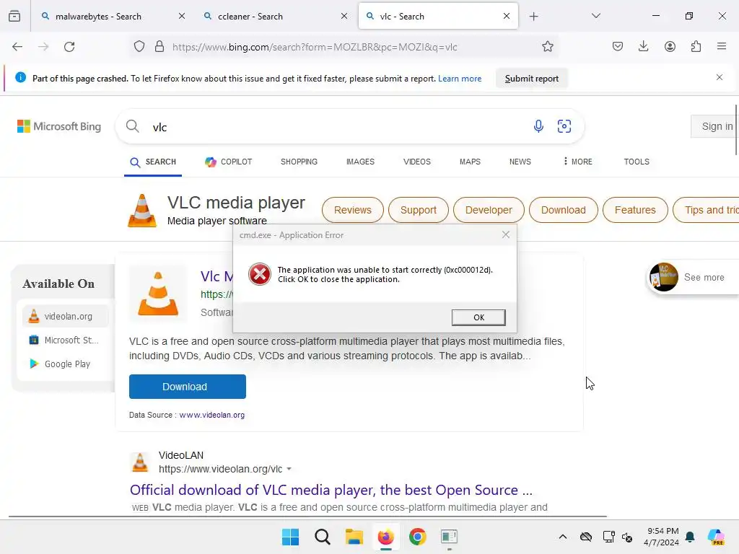Screen dimensions: 739x554
Task: Expand the MORE search options menu
Action: pos(578,162)
